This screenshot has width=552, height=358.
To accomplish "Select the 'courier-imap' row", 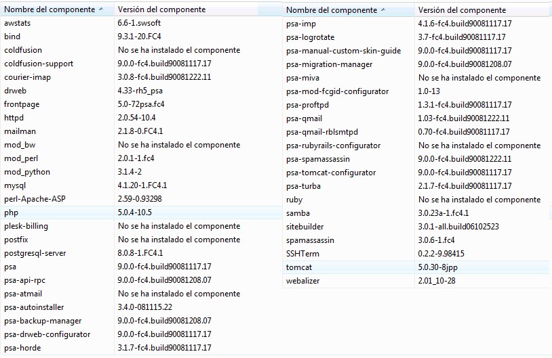I will (x=141, y=77).
